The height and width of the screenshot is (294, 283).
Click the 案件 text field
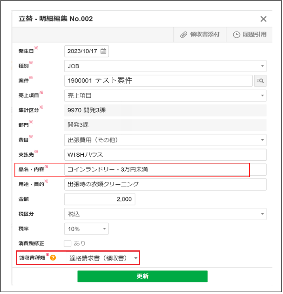tap(158, 81)
